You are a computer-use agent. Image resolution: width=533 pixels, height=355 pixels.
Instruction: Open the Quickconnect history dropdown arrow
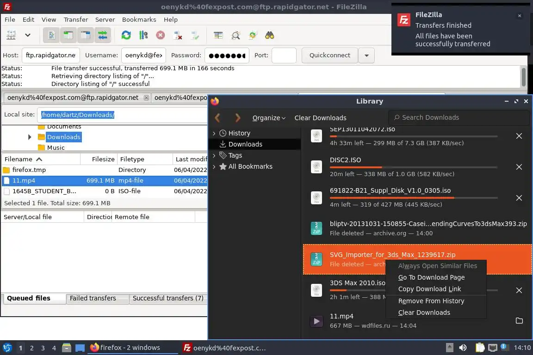click(x=366, y=55)
